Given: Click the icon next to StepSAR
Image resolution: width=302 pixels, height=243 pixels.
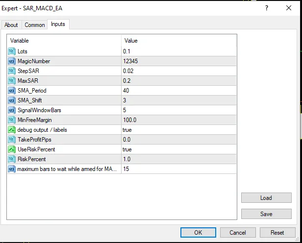Looking at the screenshot, I should [12, 71].
